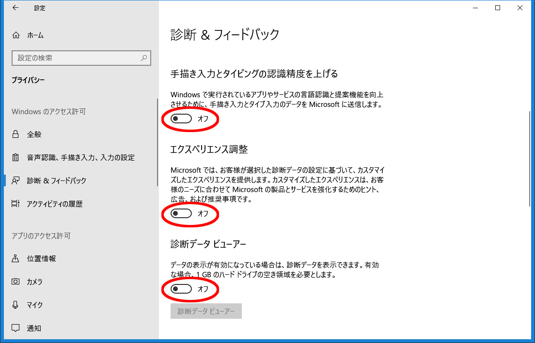Screen dimensions: 535x343
Task: Click the feedback person icon for 診断 & フィードバック
Action: [x=16, y=180]
